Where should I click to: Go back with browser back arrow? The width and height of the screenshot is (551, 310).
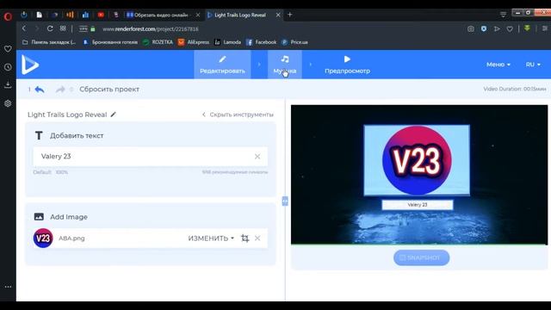pos(24,28)
